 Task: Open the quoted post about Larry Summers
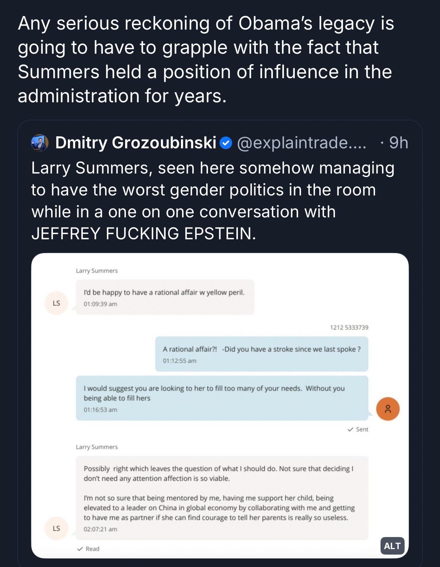(x=213, y=201)
